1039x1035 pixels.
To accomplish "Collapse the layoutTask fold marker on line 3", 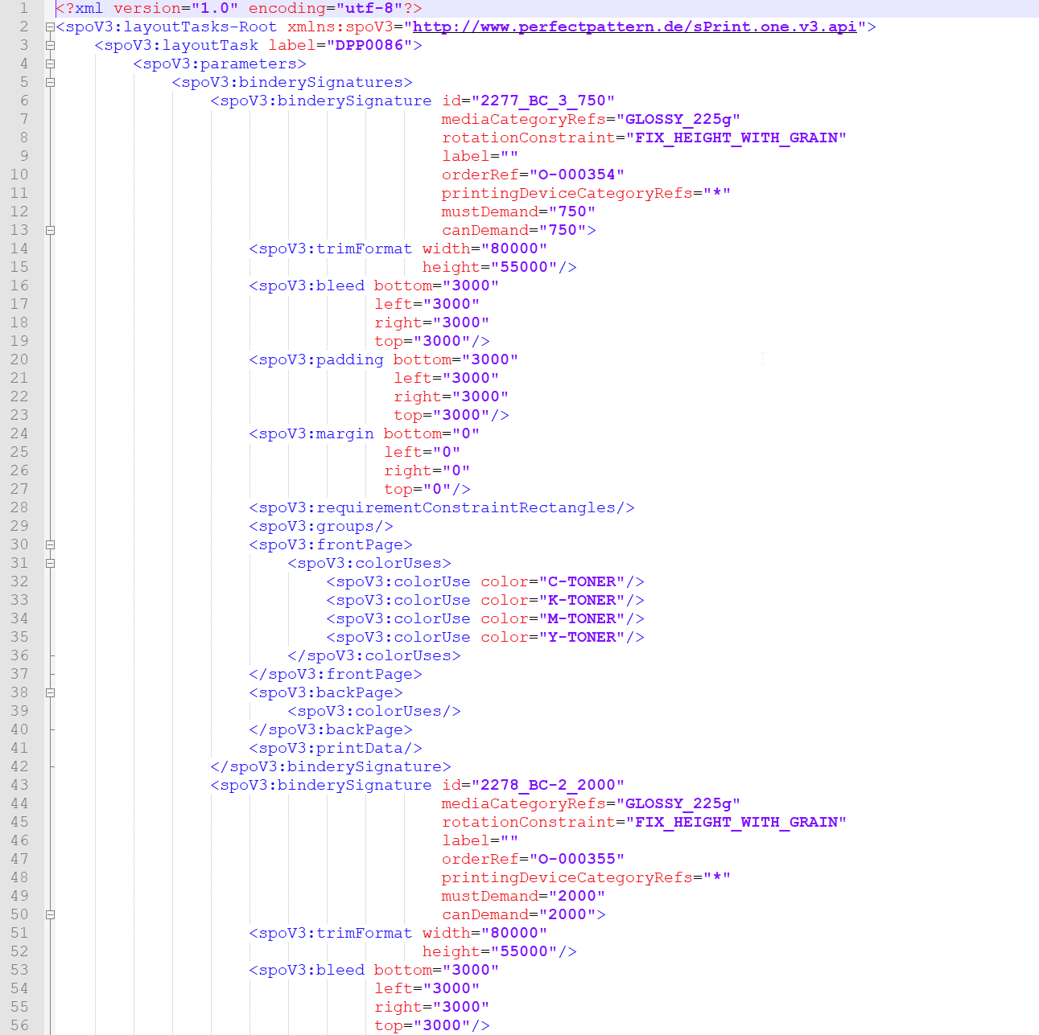I will click(x=50, y=45).
